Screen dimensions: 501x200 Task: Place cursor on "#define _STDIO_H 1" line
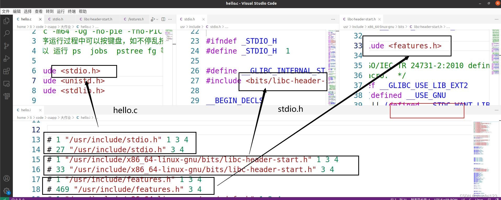248,51
